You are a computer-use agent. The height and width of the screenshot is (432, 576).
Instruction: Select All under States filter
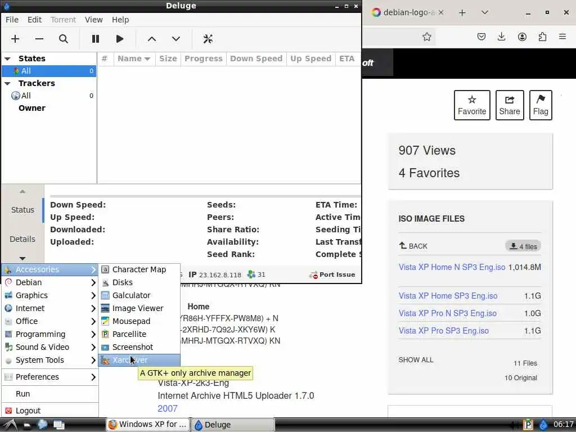click(x=49, y=71)
